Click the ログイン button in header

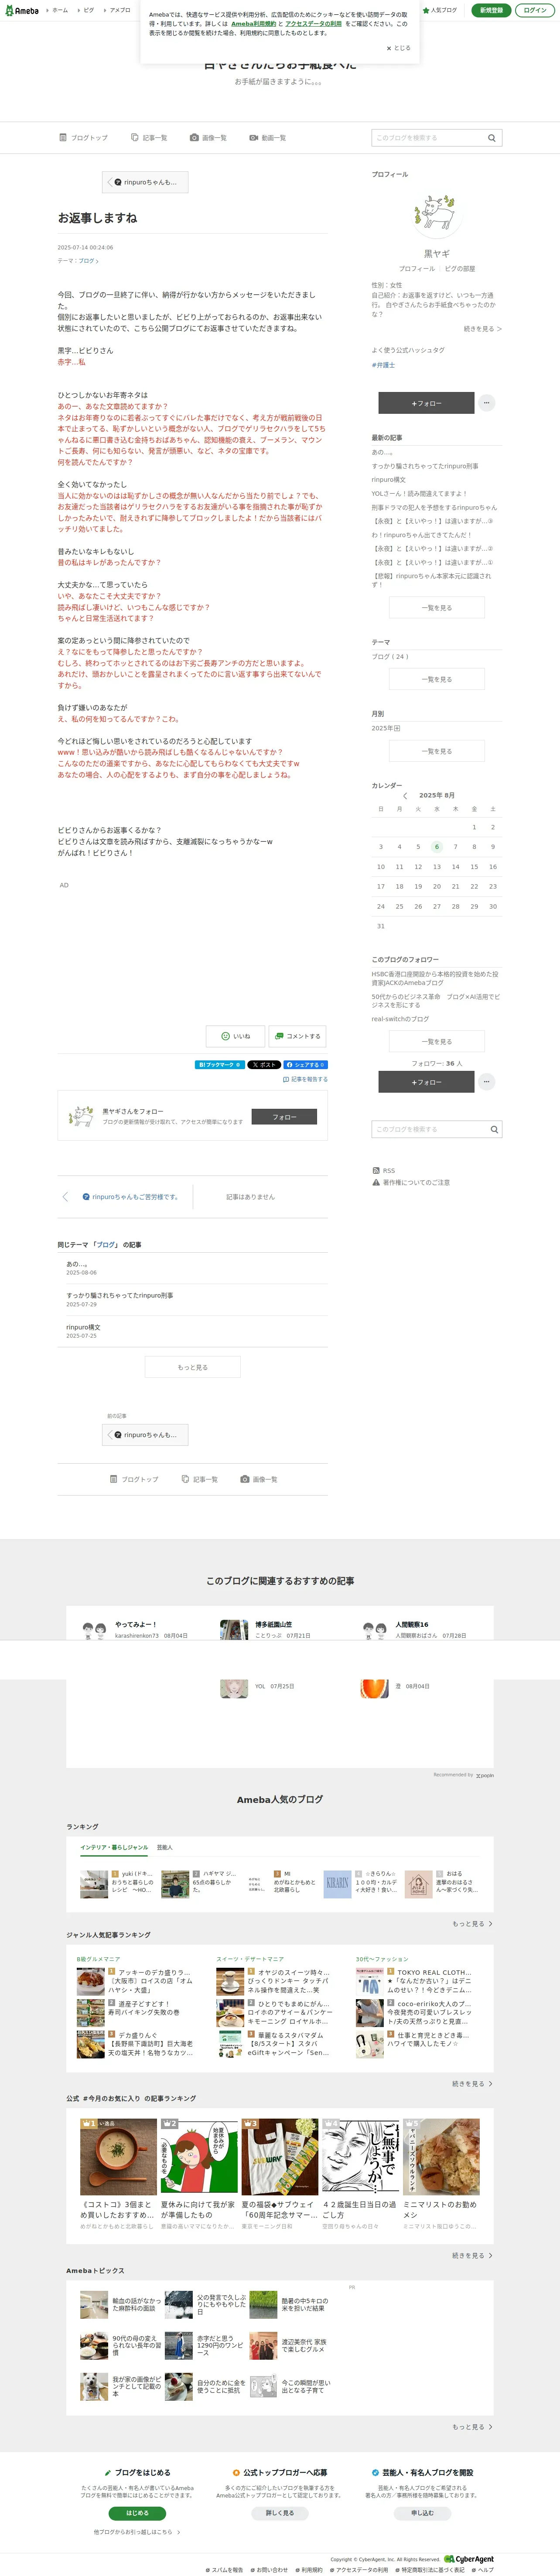coord(535,10)
